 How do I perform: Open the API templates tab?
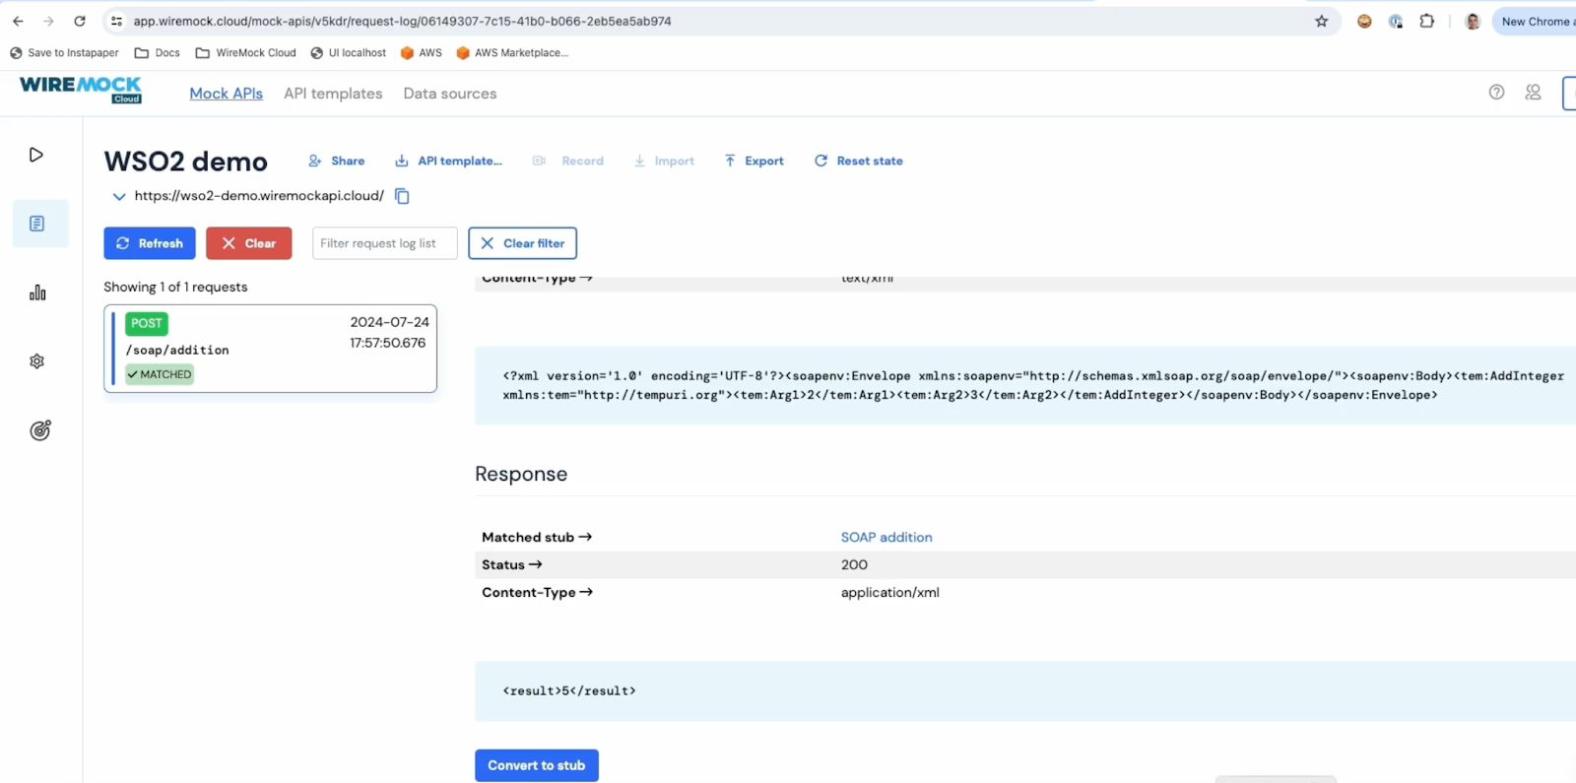click(x=333, y=94)
